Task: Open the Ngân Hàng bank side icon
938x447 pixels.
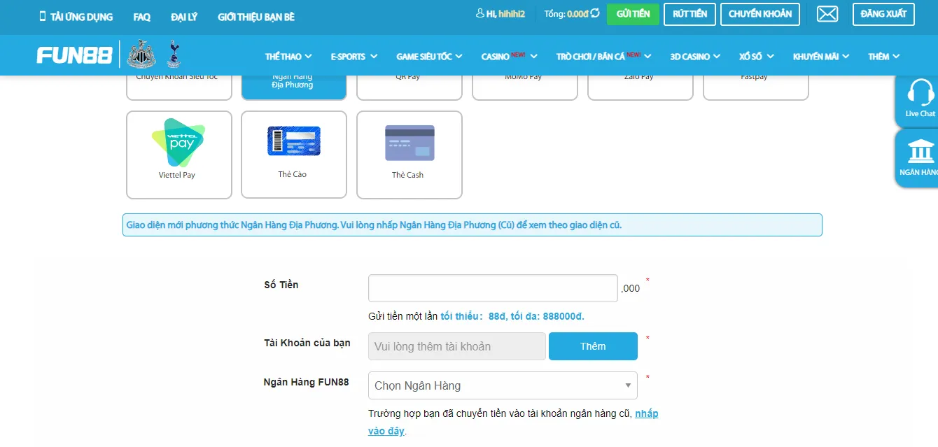Action: (920, 157)
